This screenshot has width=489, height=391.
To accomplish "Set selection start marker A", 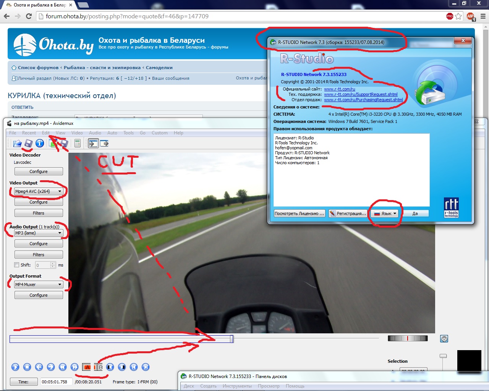I will [87, 367].
